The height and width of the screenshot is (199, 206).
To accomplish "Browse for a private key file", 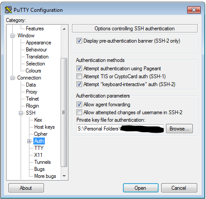I will point(179,129).
